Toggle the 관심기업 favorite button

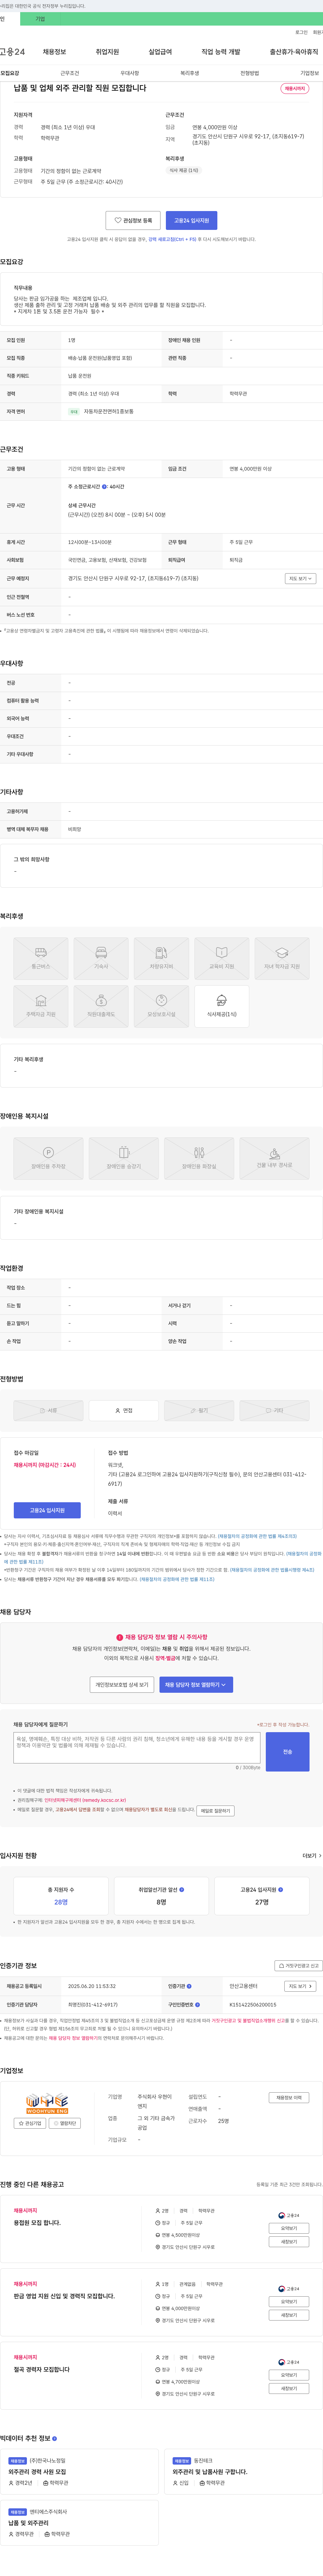tap(30, 2123)
